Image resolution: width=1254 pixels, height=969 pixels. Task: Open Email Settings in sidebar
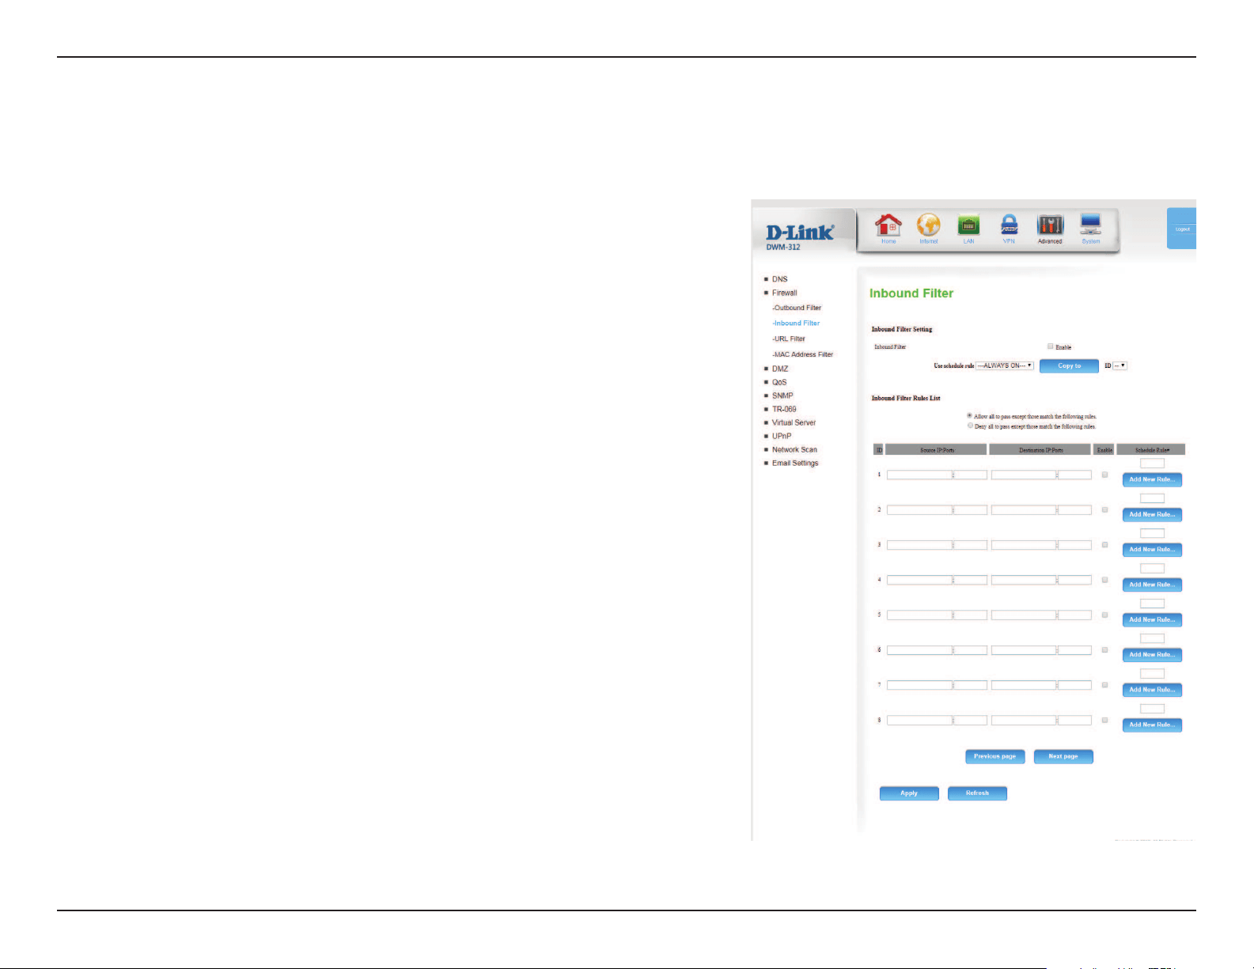pos(795,463)
